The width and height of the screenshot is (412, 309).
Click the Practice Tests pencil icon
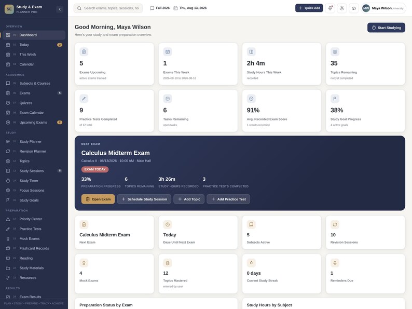(8, 229)
